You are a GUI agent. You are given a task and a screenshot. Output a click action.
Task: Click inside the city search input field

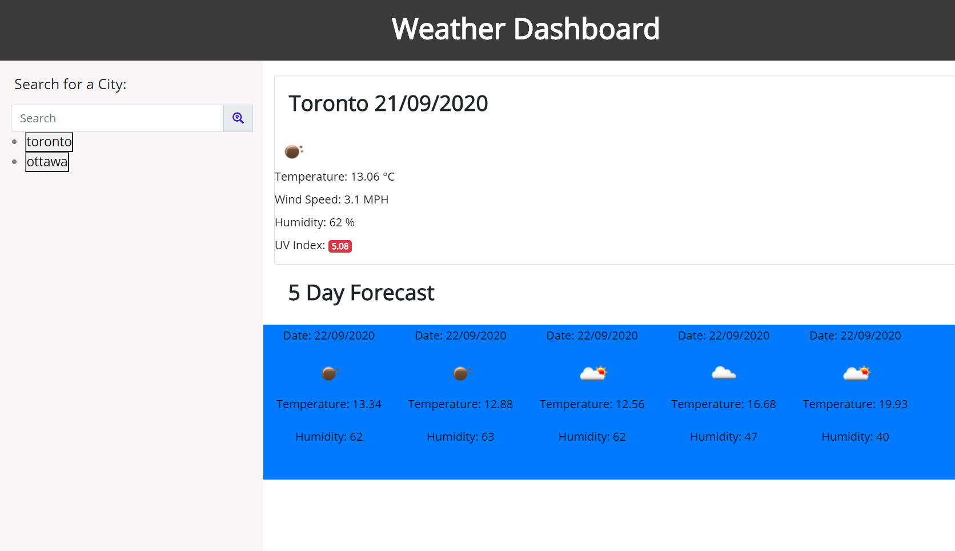click(117, 118)
